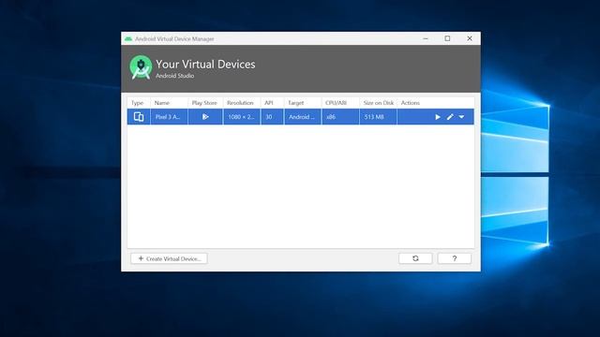Screen dimensions: 600x337
Task: Open more actions dropdown arrow for Pixel 3
Action: 461,117
